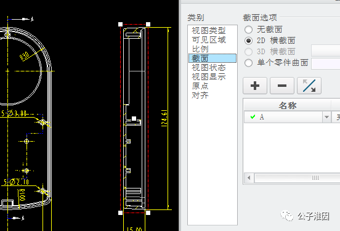
Task: Click the table's left scroll arrow
Action: tap(249, 178)
